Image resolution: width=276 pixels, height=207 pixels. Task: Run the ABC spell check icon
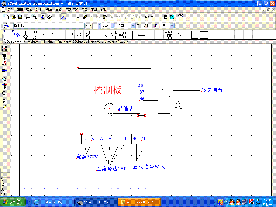[x=181, y=16]
